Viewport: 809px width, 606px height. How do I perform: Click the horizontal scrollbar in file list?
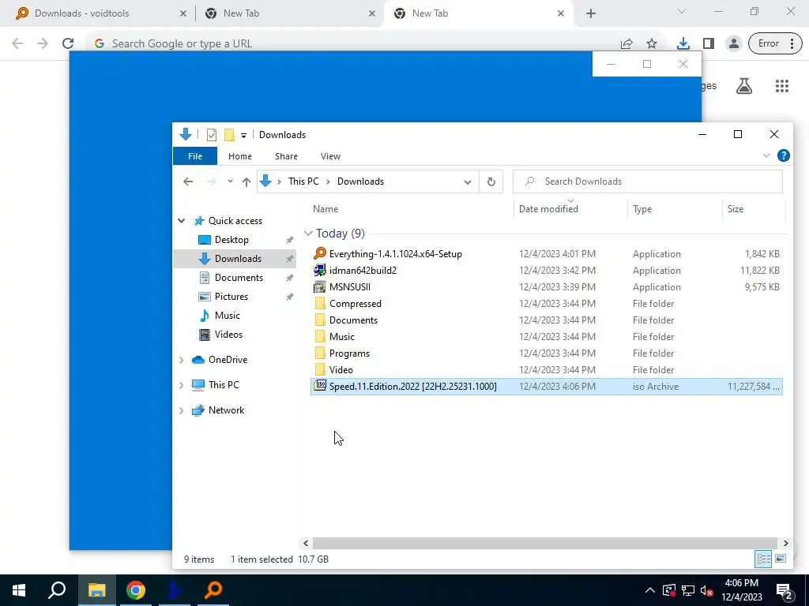(x=544, y=543)
